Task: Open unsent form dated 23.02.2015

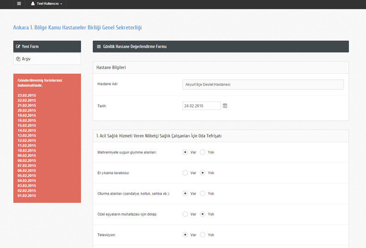Action: point(27,95)
